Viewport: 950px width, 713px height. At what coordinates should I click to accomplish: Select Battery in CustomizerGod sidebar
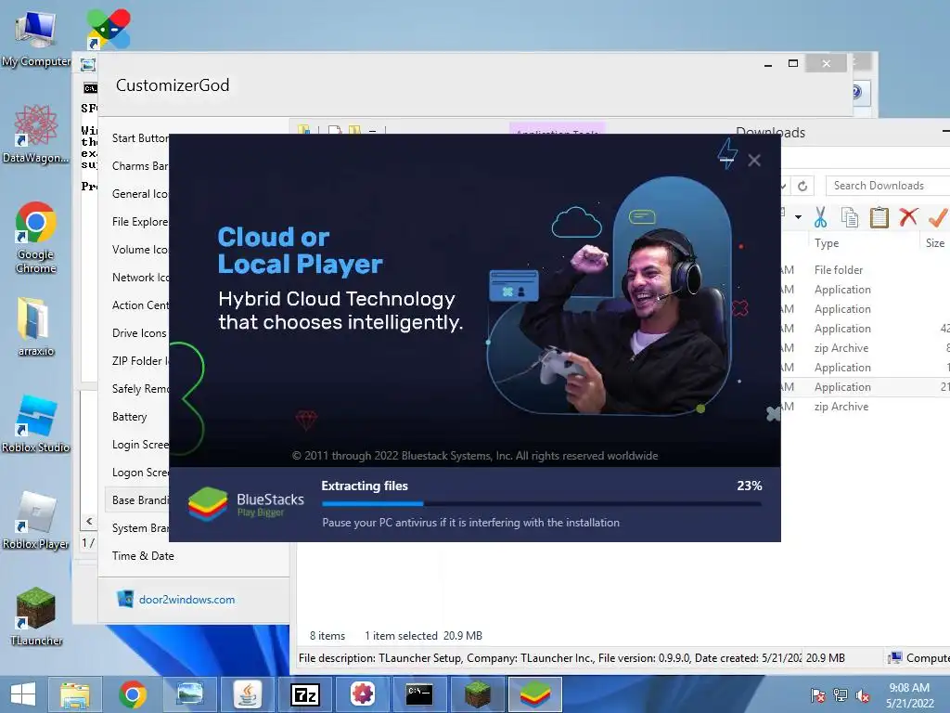click(x=130, y=417)
